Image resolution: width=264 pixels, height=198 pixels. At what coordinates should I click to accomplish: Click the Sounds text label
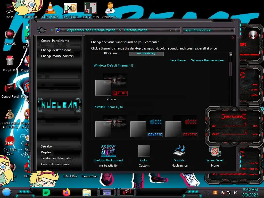click(x=179, y=160)
